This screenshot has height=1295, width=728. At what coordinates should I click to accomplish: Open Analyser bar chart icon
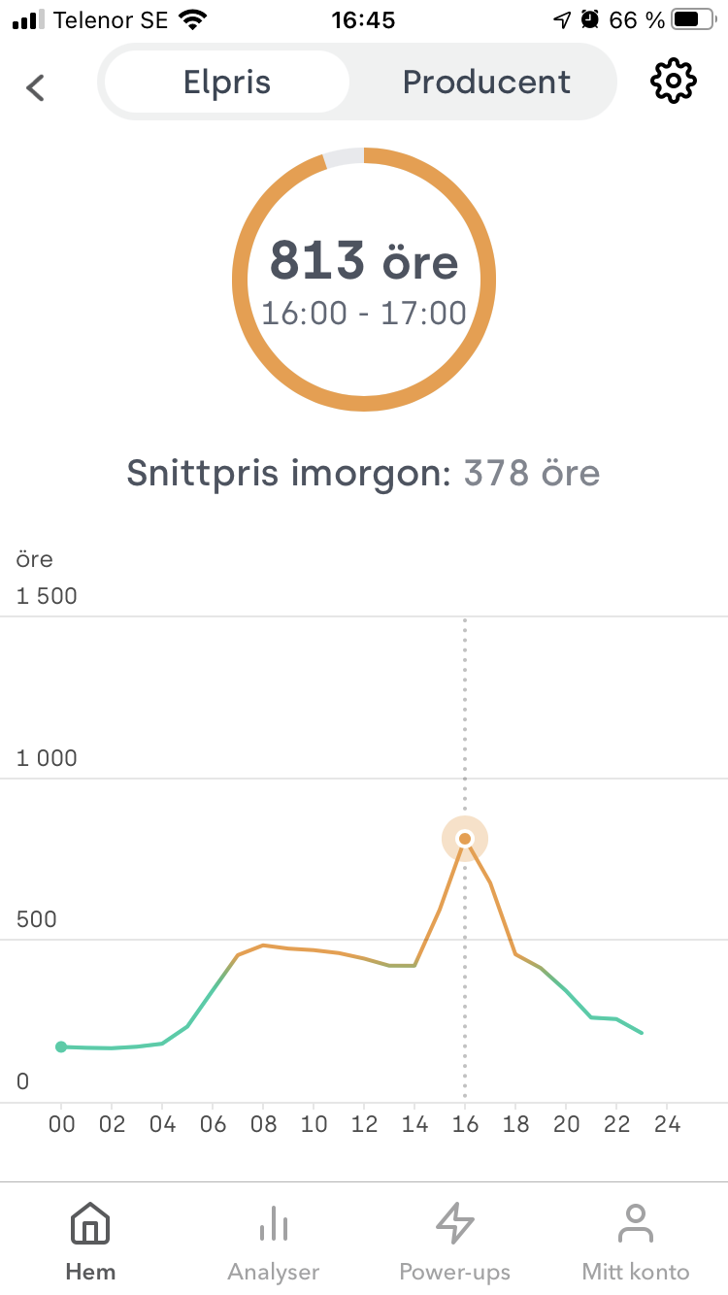[x=274, y=1224]
